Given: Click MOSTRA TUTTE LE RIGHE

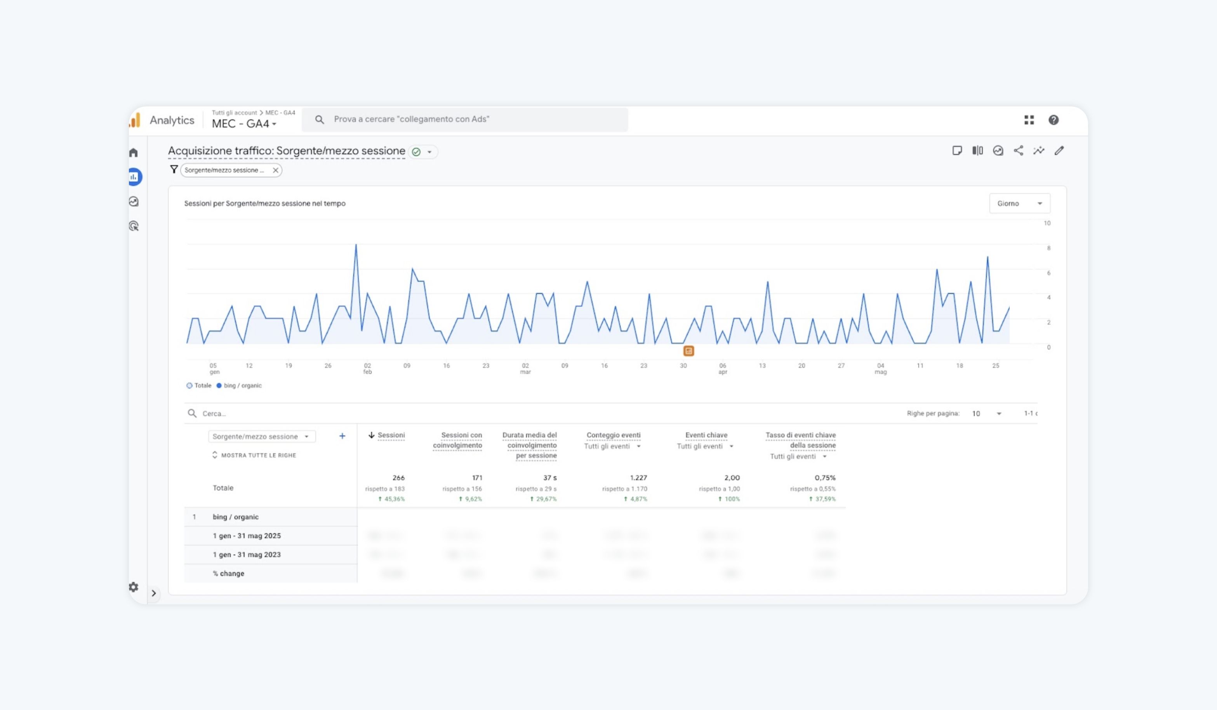Looking at the screenshot, I should [254, 455].
